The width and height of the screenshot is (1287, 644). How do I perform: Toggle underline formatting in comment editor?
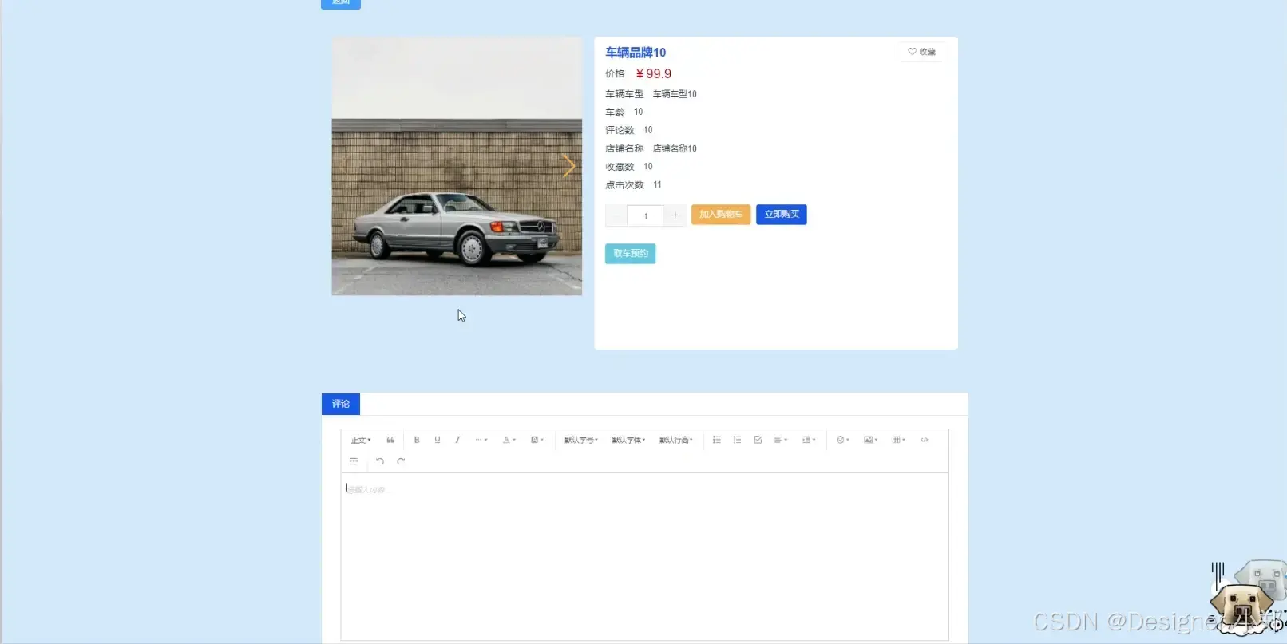438,440
